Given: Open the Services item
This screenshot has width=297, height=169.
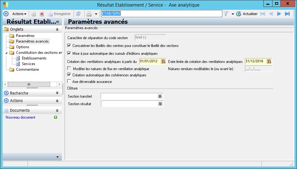Looking at the screenshot, I should 29,64.
